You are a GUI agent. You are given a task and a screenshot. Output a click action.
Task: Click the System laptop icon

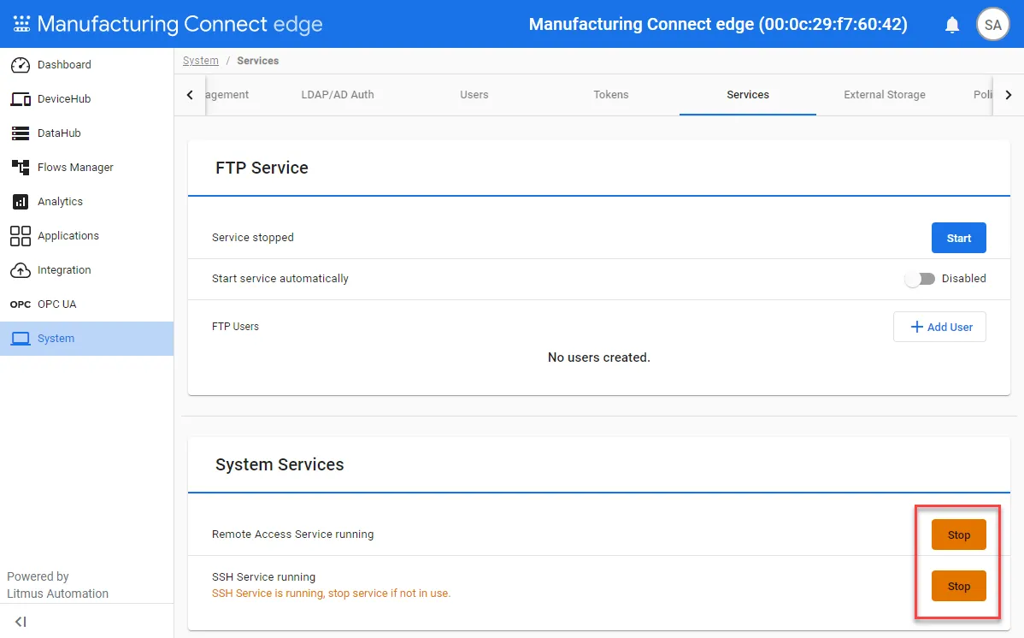click(21, 339)
